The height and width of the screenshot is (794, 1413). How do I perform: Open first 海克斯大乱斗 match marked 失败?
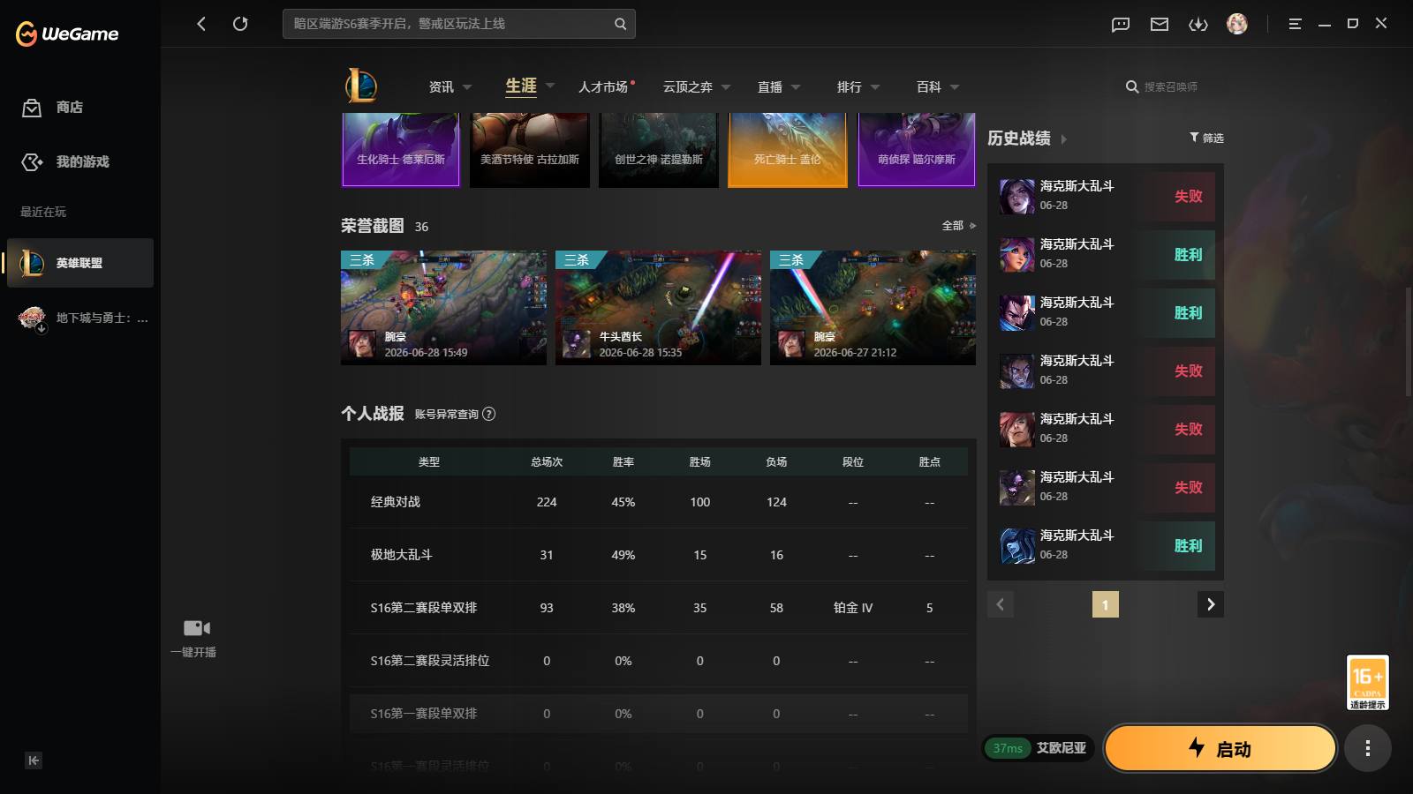pos(1106,196)
